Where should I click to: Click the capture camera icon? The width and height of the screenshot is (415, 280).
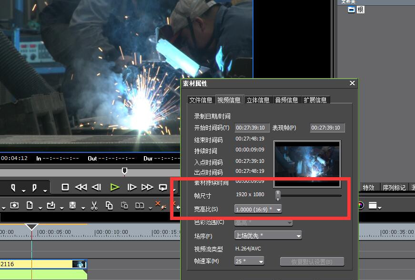pyautogui.click(x=14, y=206)
